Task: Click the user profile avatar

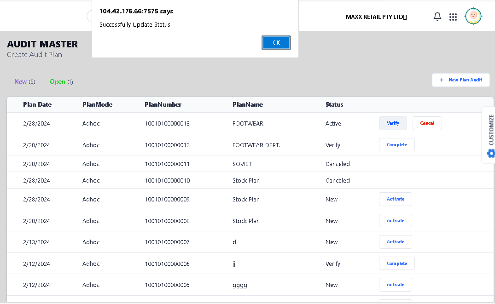Action: point(473,17)
